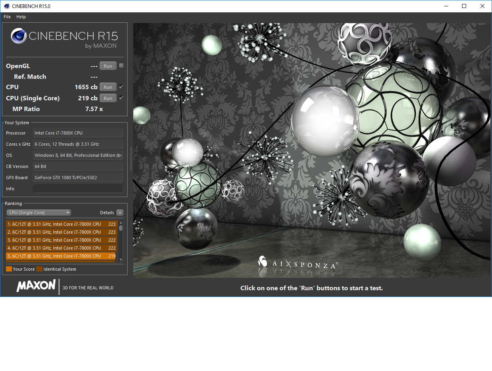
Task: Click the empty Info input field
Action: coord(78,189)
